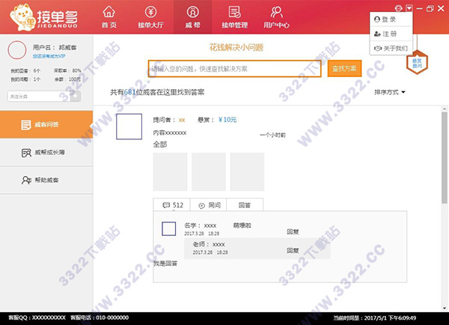Click the 威帮成长簿 sidebar icon
The height and width of the screenshot is (325, 449).
26,153
